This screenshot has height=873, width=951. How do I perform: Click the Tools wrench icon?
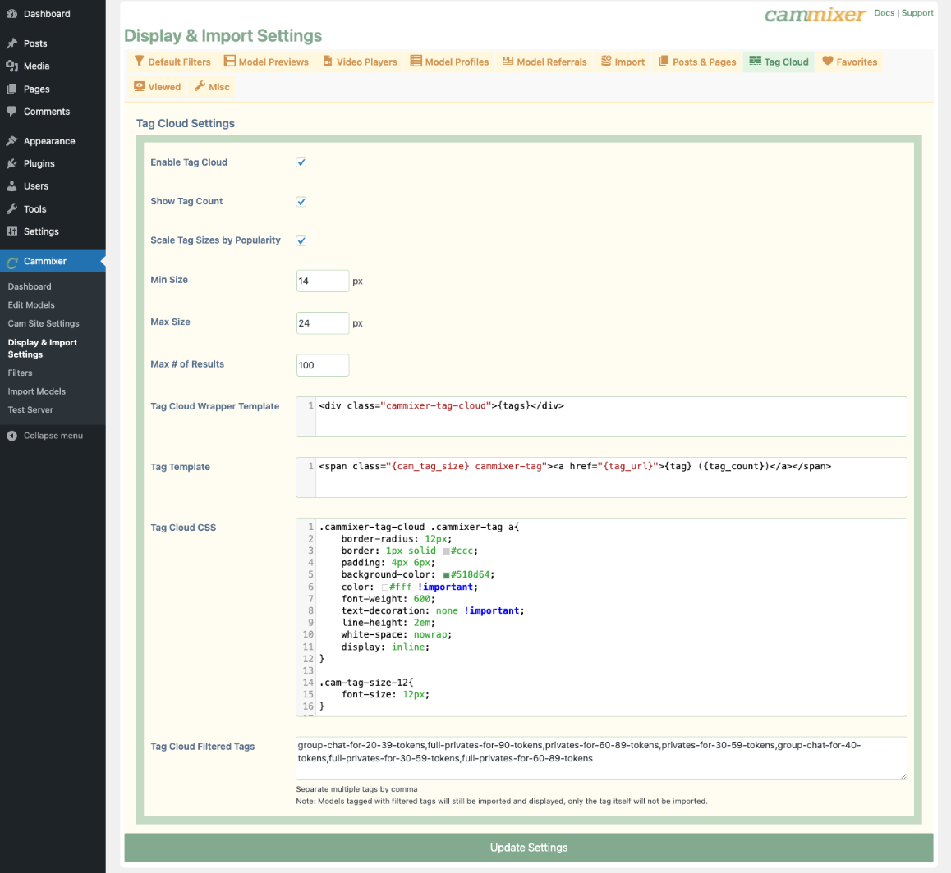point(11,209)
